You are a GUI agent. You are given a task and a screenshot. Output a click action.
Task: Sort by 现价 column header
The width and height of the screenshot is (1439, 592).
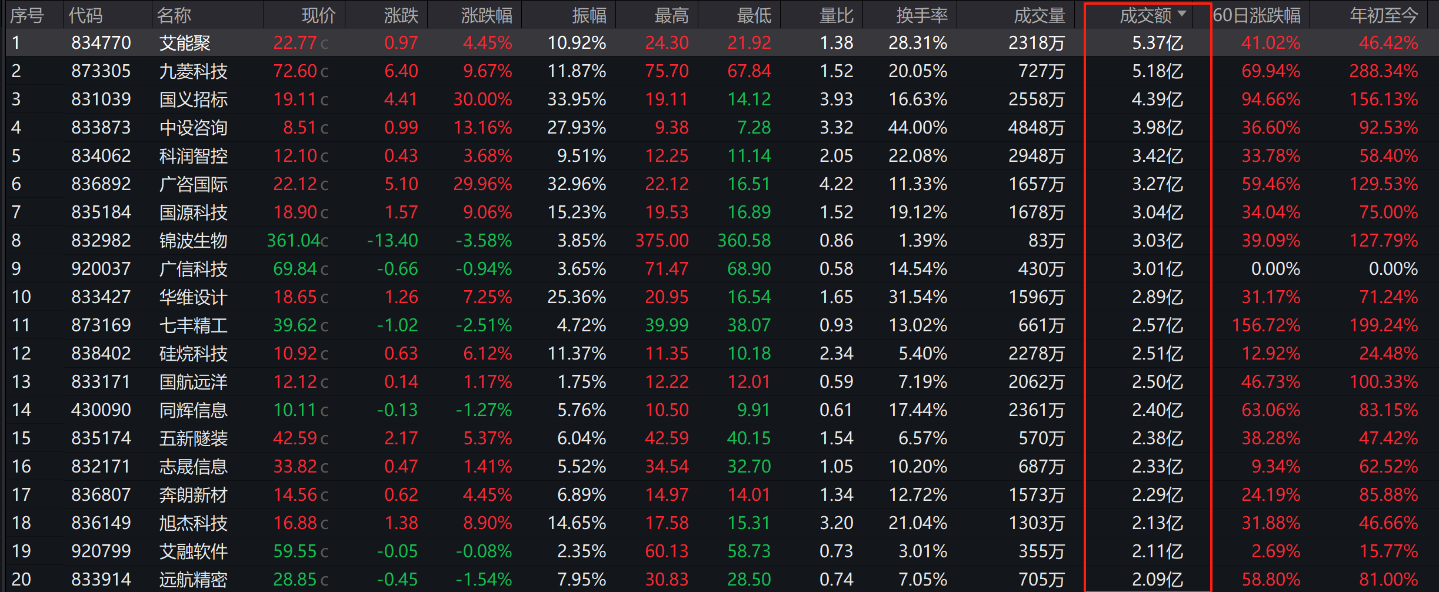tap(318, 15)
